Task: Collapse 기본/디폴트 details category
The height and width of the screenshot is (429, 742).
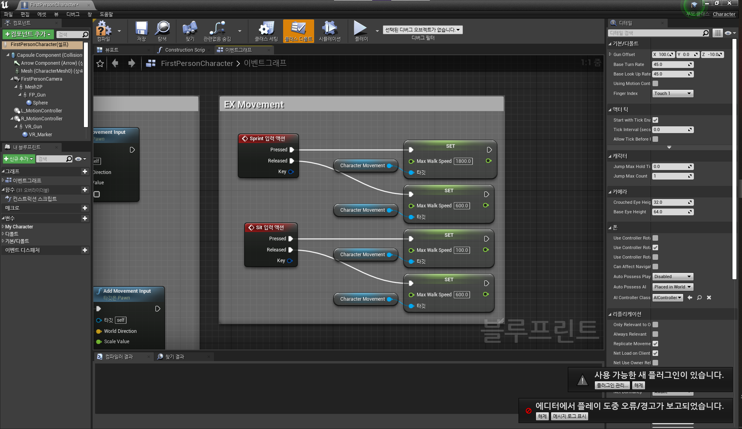Action: 610,44
